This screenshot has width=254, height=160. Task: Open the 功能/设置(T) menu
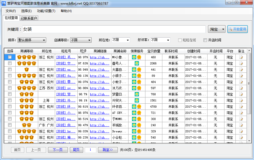[46, 11]
